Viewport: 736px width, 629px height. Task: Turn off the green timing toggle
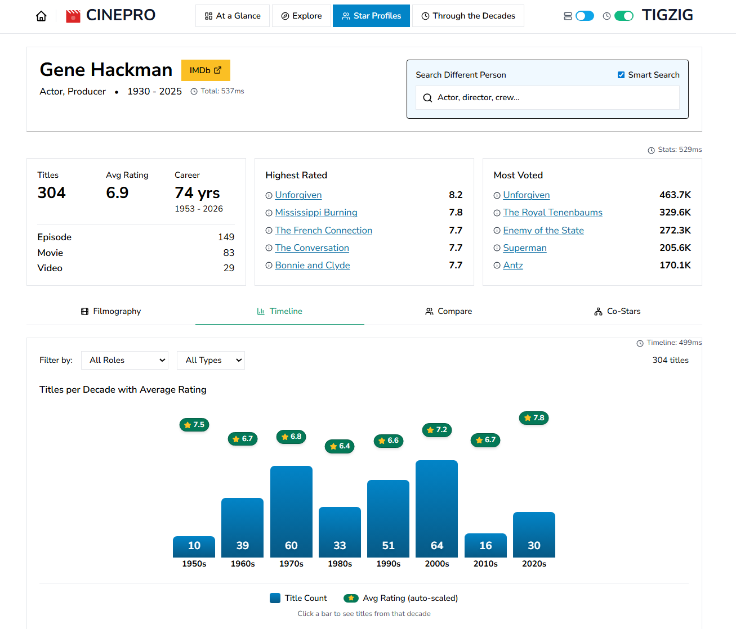click(x=623, y=16)
